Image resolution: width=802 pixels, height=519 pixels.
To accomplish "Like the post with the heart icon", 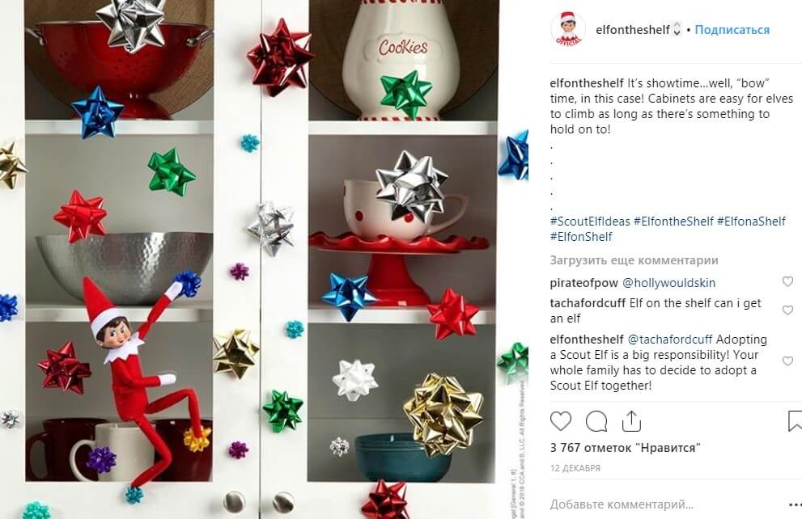I will (x=561, y=421).
